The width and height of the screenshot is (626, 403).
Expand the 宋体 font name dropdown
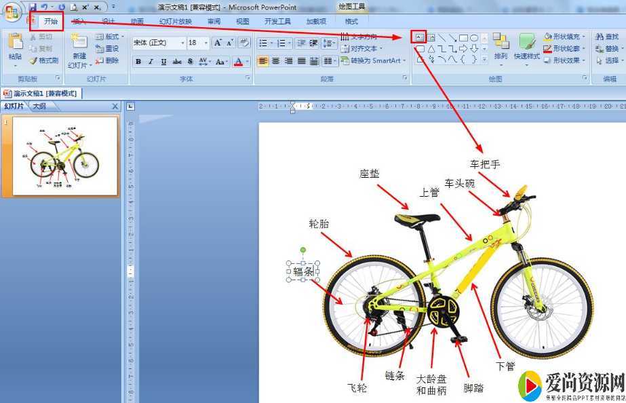point(182,43)
